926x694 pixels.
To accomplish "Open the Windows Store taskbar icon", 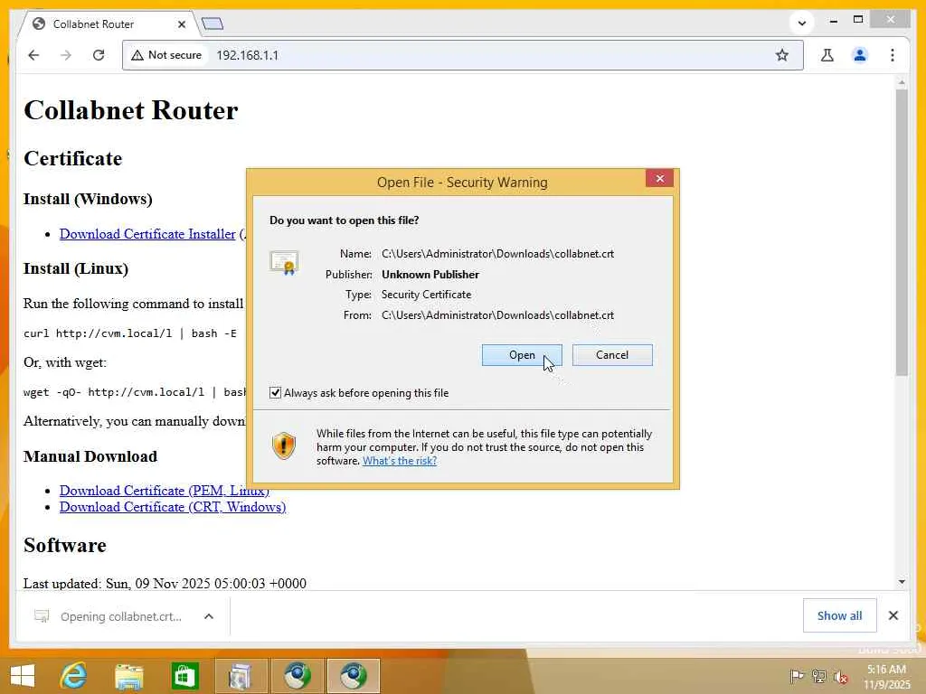I will point(184,676).
